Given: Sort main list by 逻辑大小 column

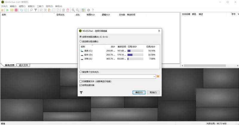Looking at the screenshot, I should pos(106,15).
